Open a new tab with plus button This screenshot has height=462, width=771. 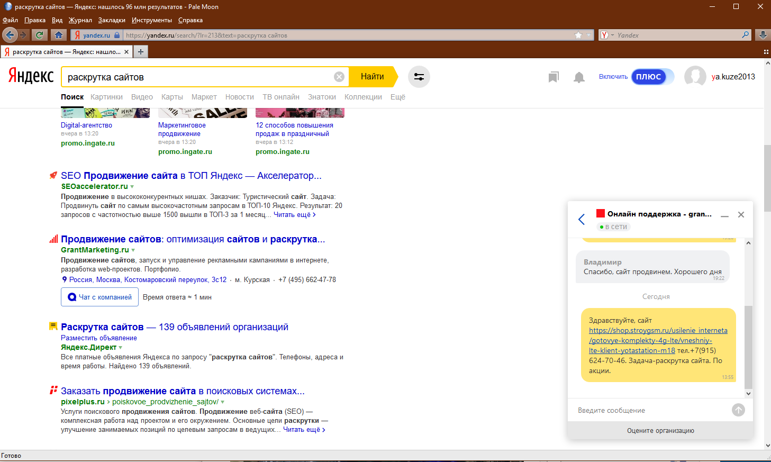(x=140, y=51)
